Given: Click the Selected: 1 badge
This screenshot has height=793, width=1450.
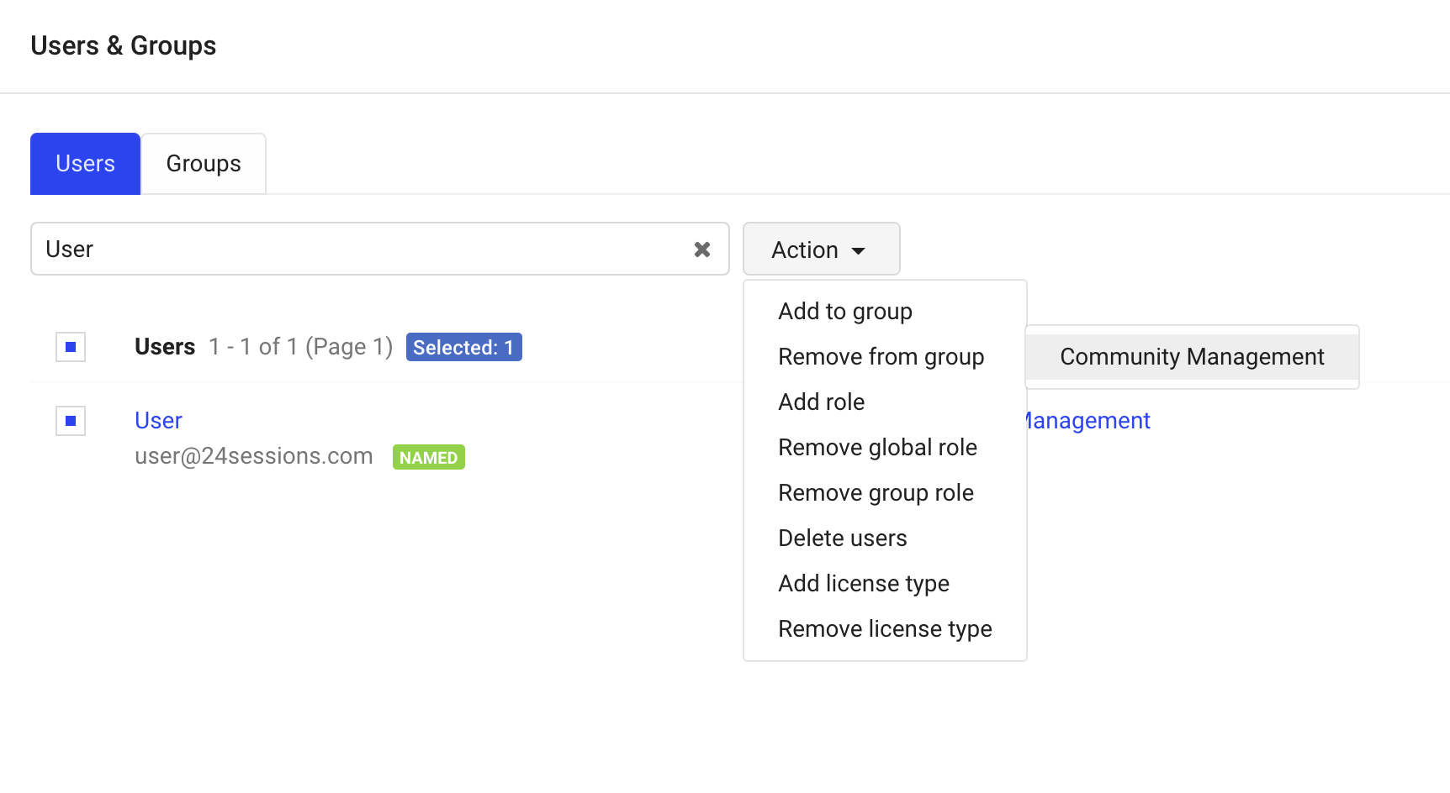Looking at the screenshot, I should pyautogui.click(x=463, y=348).
